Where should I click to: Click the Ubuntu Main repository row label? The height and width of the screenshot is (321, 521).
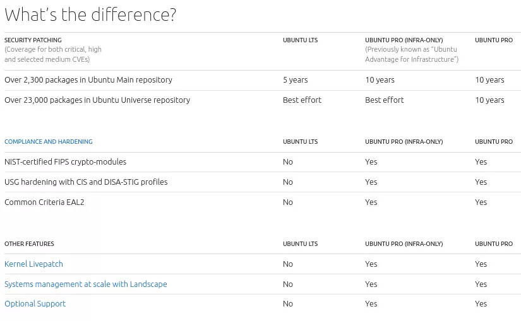(x=88, y=80)
